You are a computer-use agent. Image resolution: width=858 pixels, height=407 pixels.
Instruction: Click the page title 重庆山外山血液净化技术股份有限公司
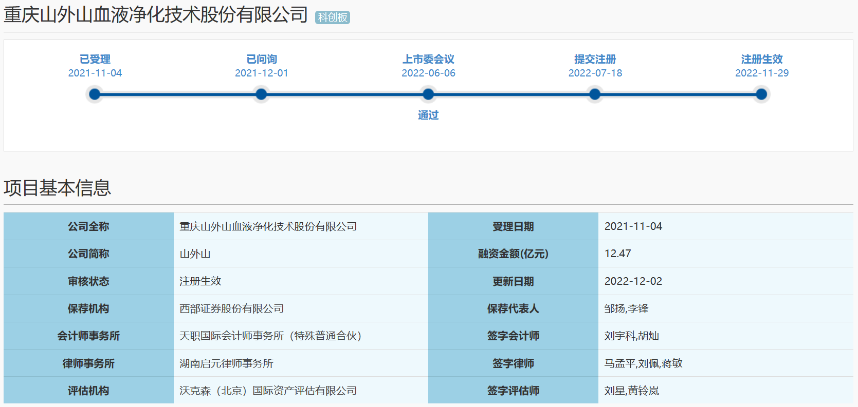[156, 15]
